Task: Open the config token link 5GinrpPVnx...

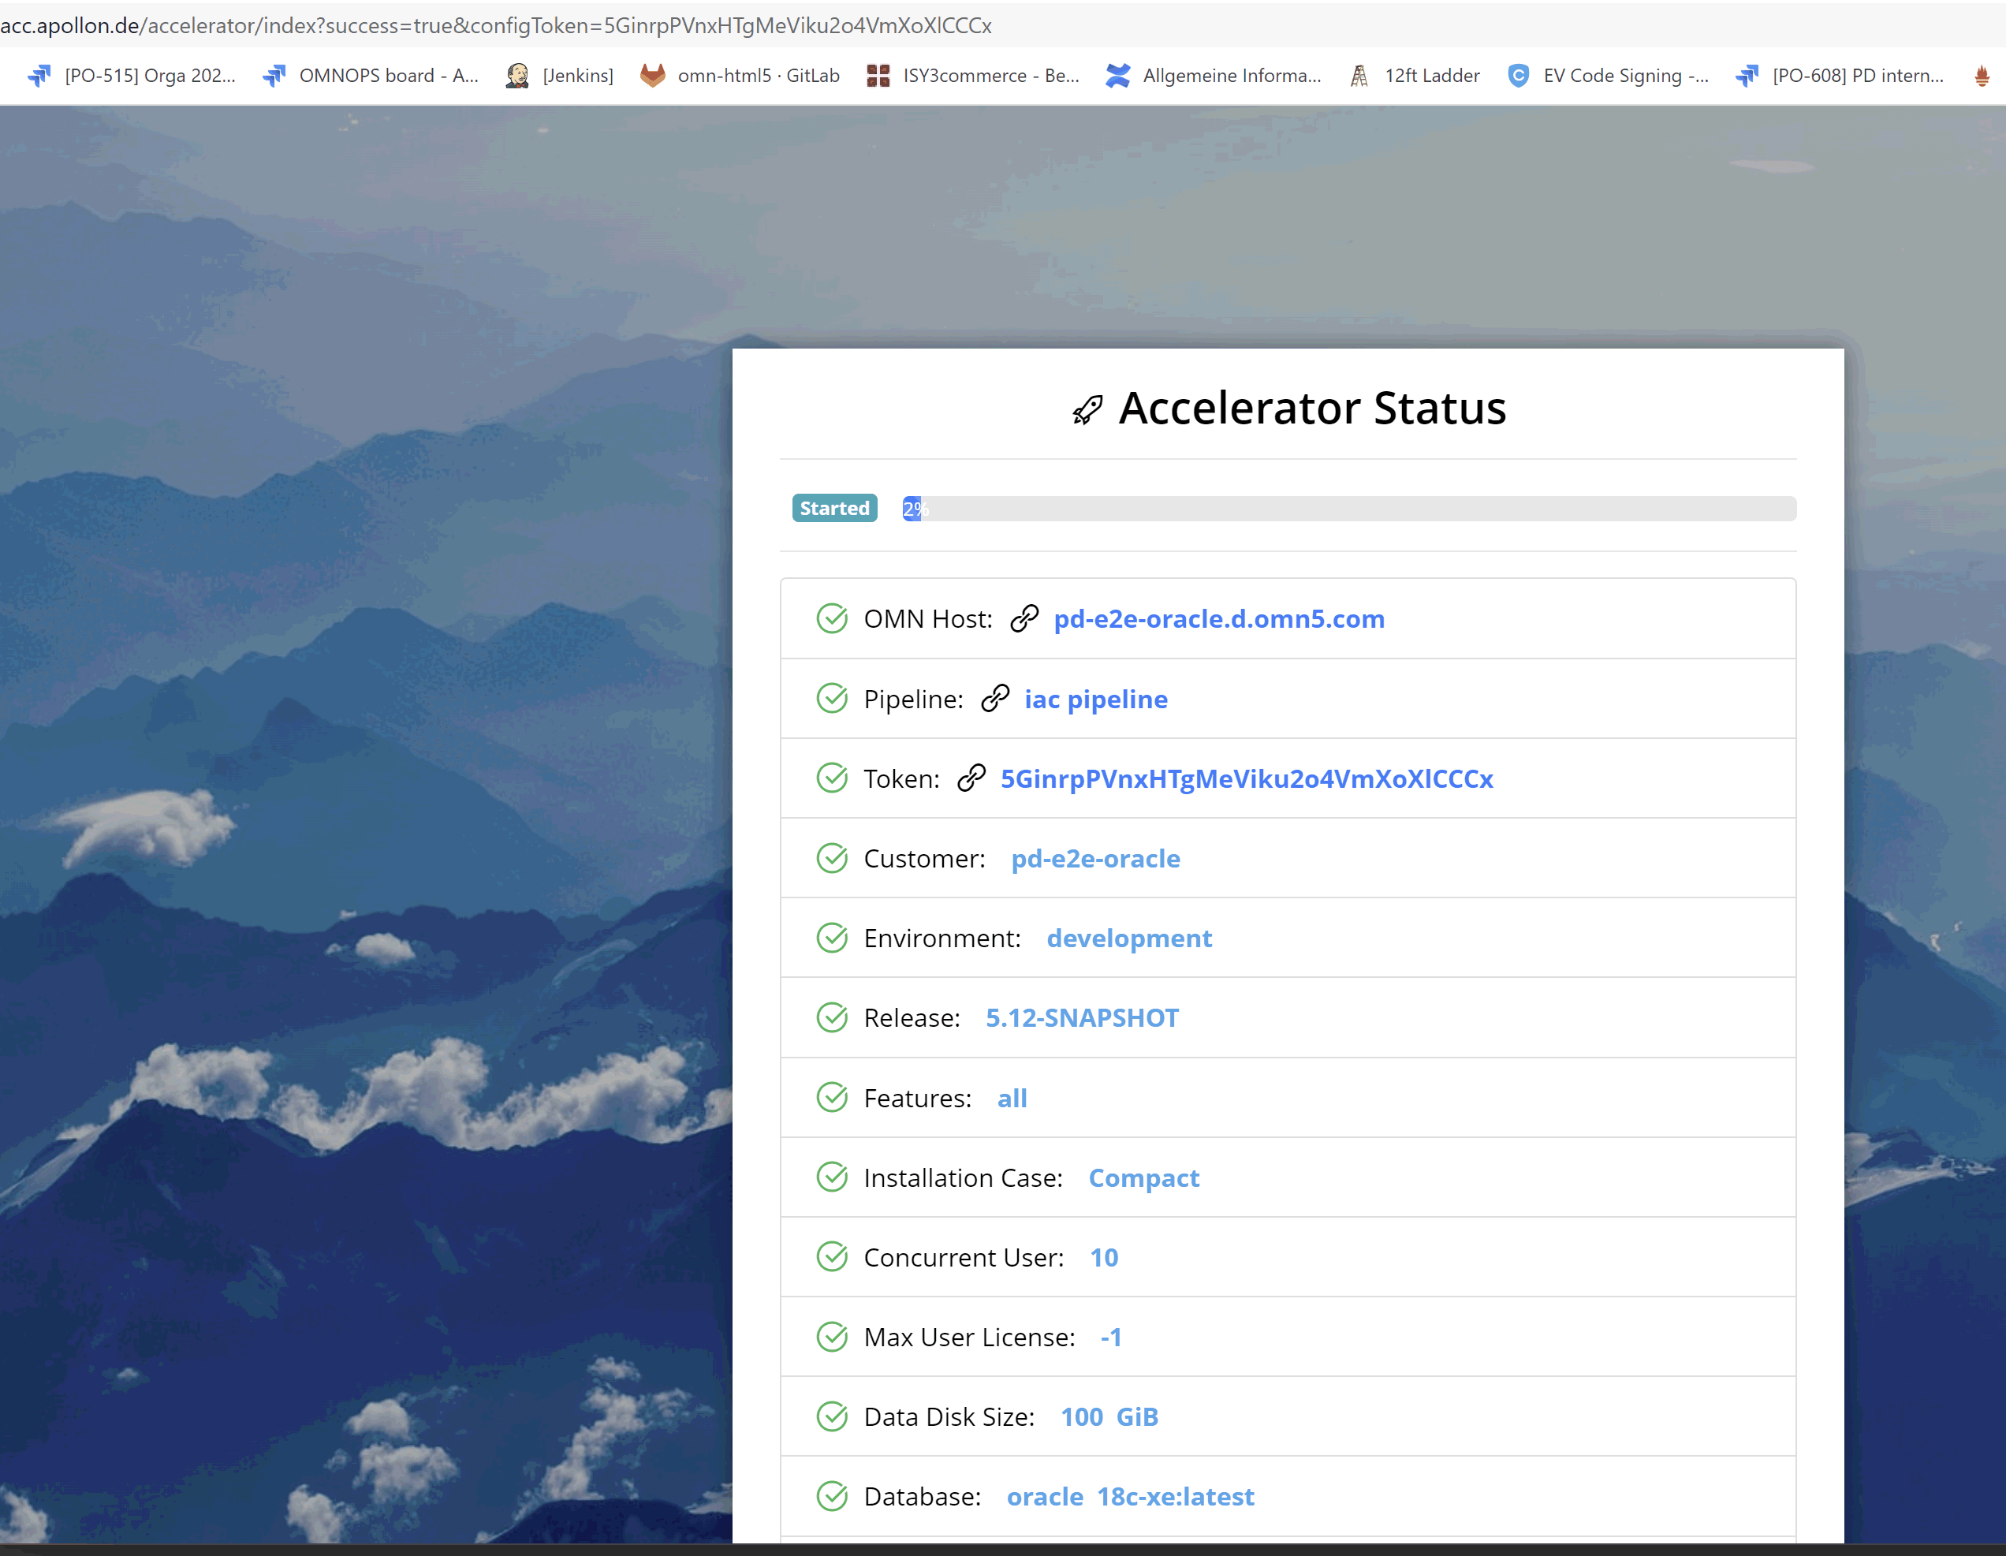Action: click(x=1247, y=779)
